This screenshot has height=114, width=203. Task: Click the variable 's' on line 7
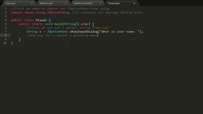(x=40, y=32)
